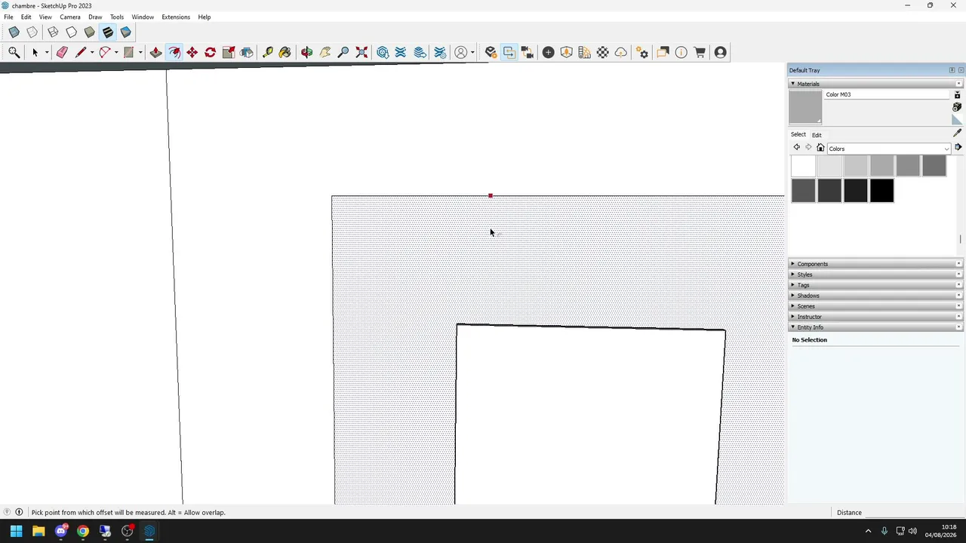The height and width of the screenshot is (543, 966).
Task: Select the Eraser tool
Action: click(62, 52)
